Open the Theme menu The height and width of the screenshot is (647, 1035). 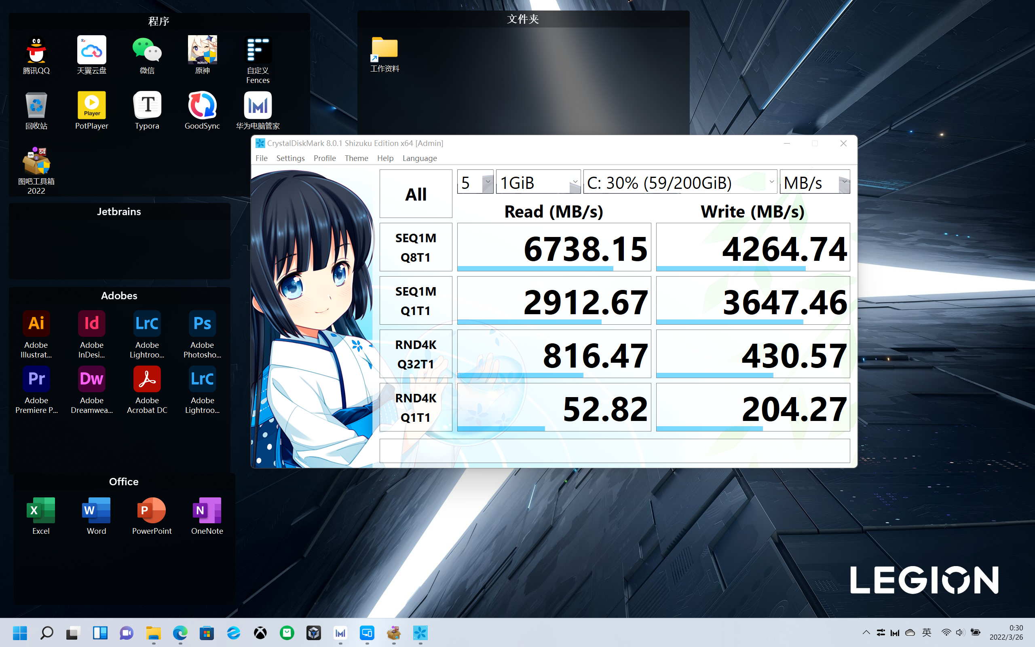[x=356, y=158]
